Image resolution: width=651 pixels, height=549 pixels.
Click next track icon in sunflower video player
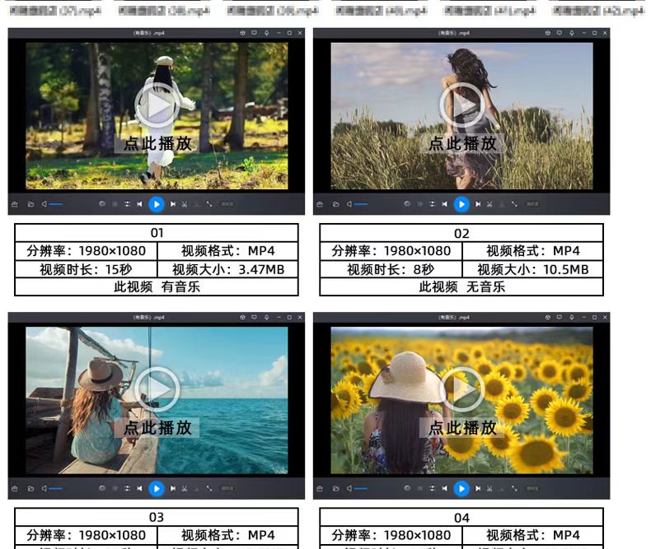pos(478,488)
